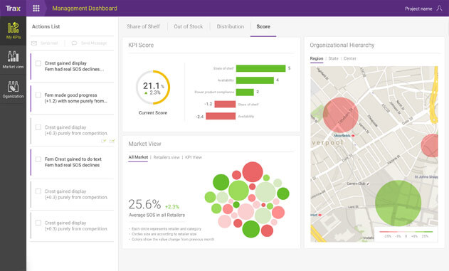
Task: Open the Distribution tab
Action: (231, 26)
